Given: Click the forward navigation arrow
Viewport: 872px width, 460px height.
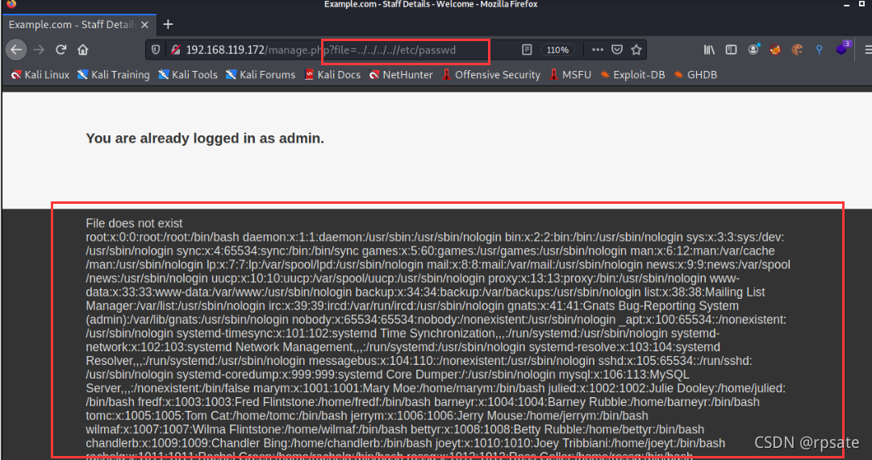Looking at the screenshot, I should [x=39, y=50].
